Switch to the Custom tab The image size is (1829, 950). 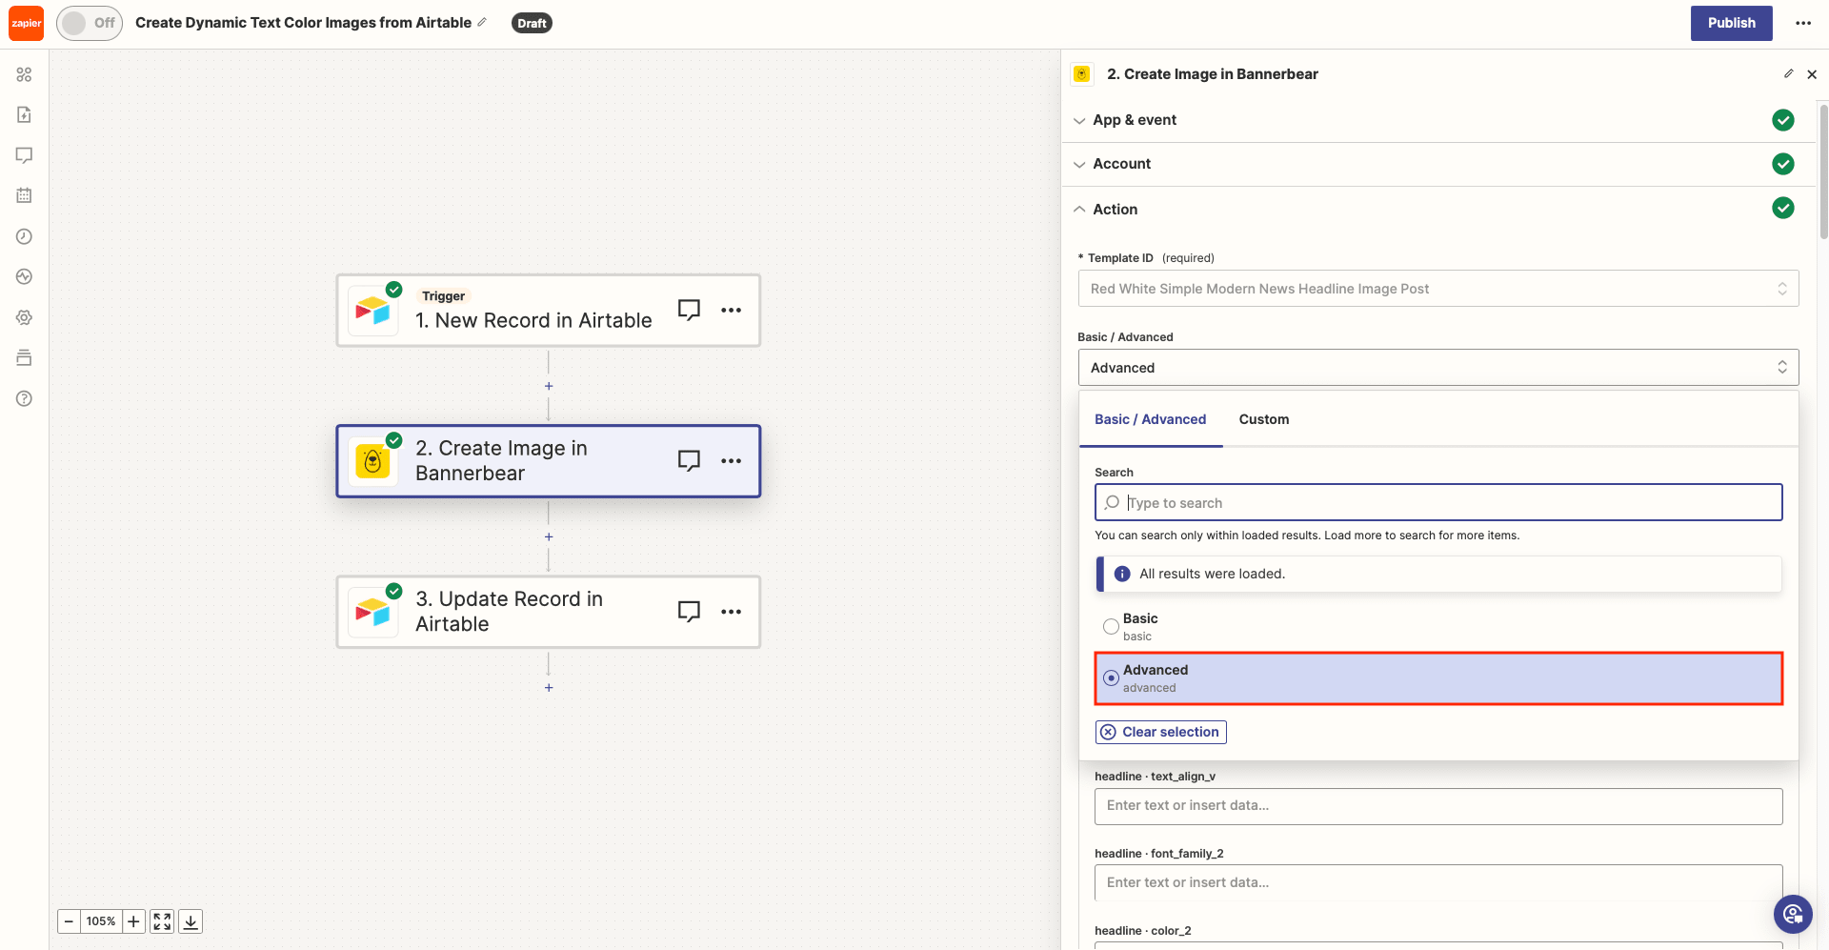pos(1263,419)
